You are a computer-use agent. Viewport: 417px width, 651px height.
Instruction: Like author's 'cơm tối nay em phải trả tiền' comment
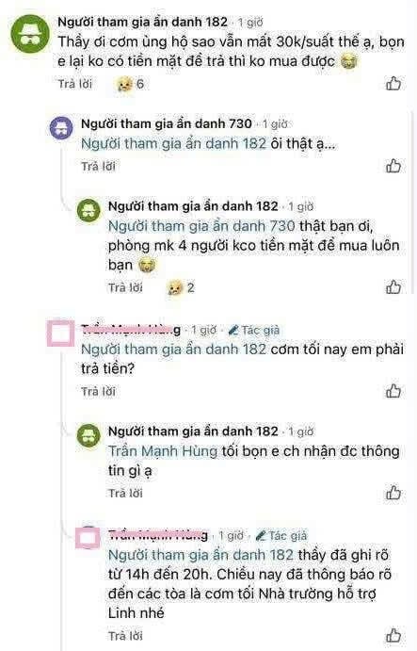pos(393,391)
